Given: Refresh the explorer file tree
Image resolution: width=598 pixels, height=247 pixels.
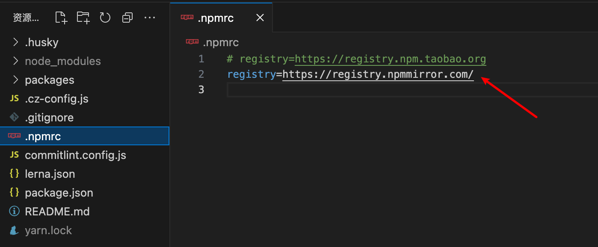Looking at the screenshot, I should click(x=105, y=18).
